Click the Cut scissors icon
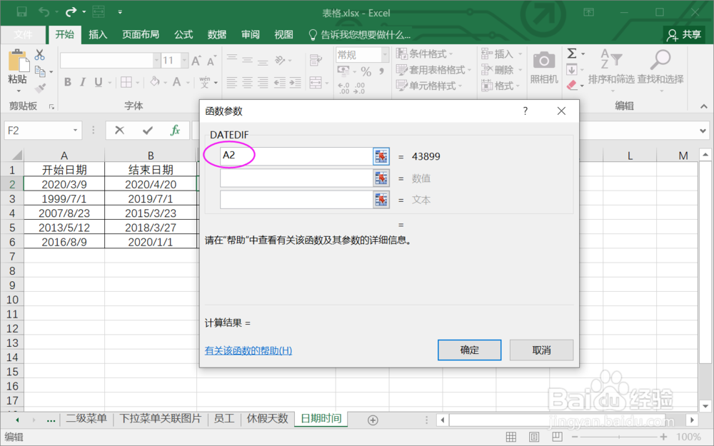 [39, 55]
